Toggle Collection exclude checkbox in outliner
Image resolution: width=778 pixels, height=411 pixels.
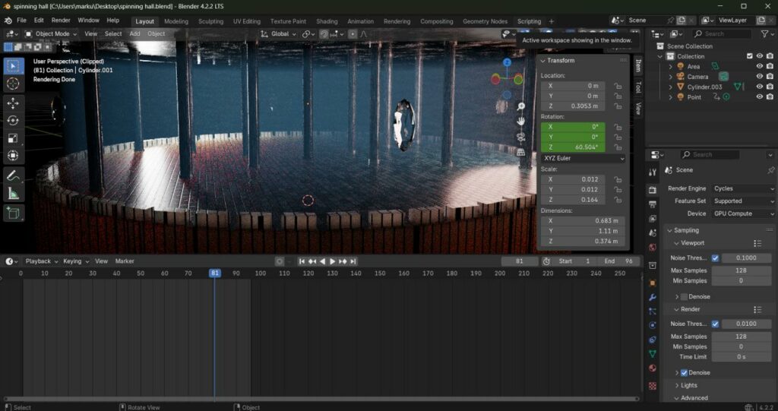[750, 56]
